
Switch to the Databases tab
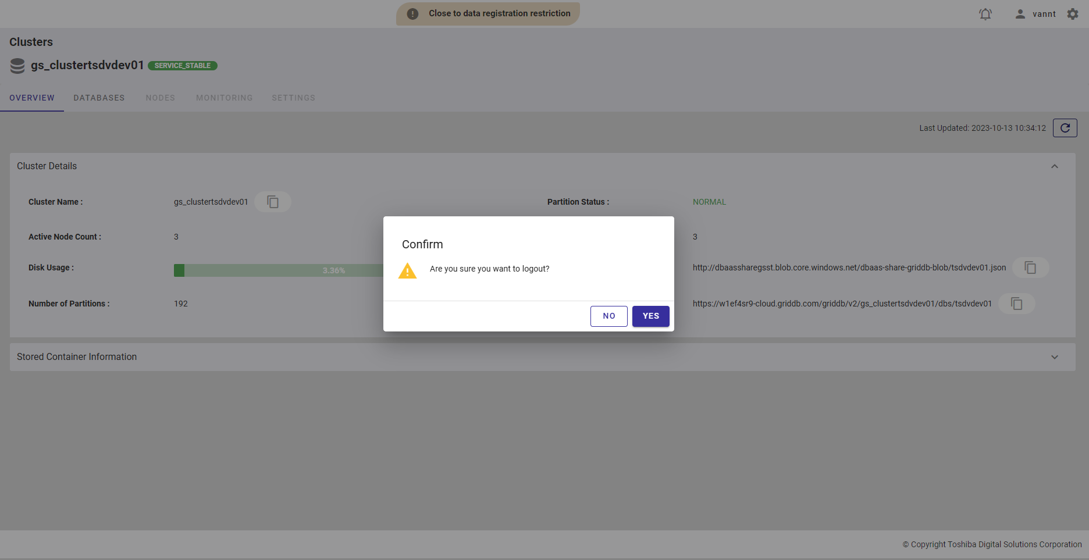(99, 98)
